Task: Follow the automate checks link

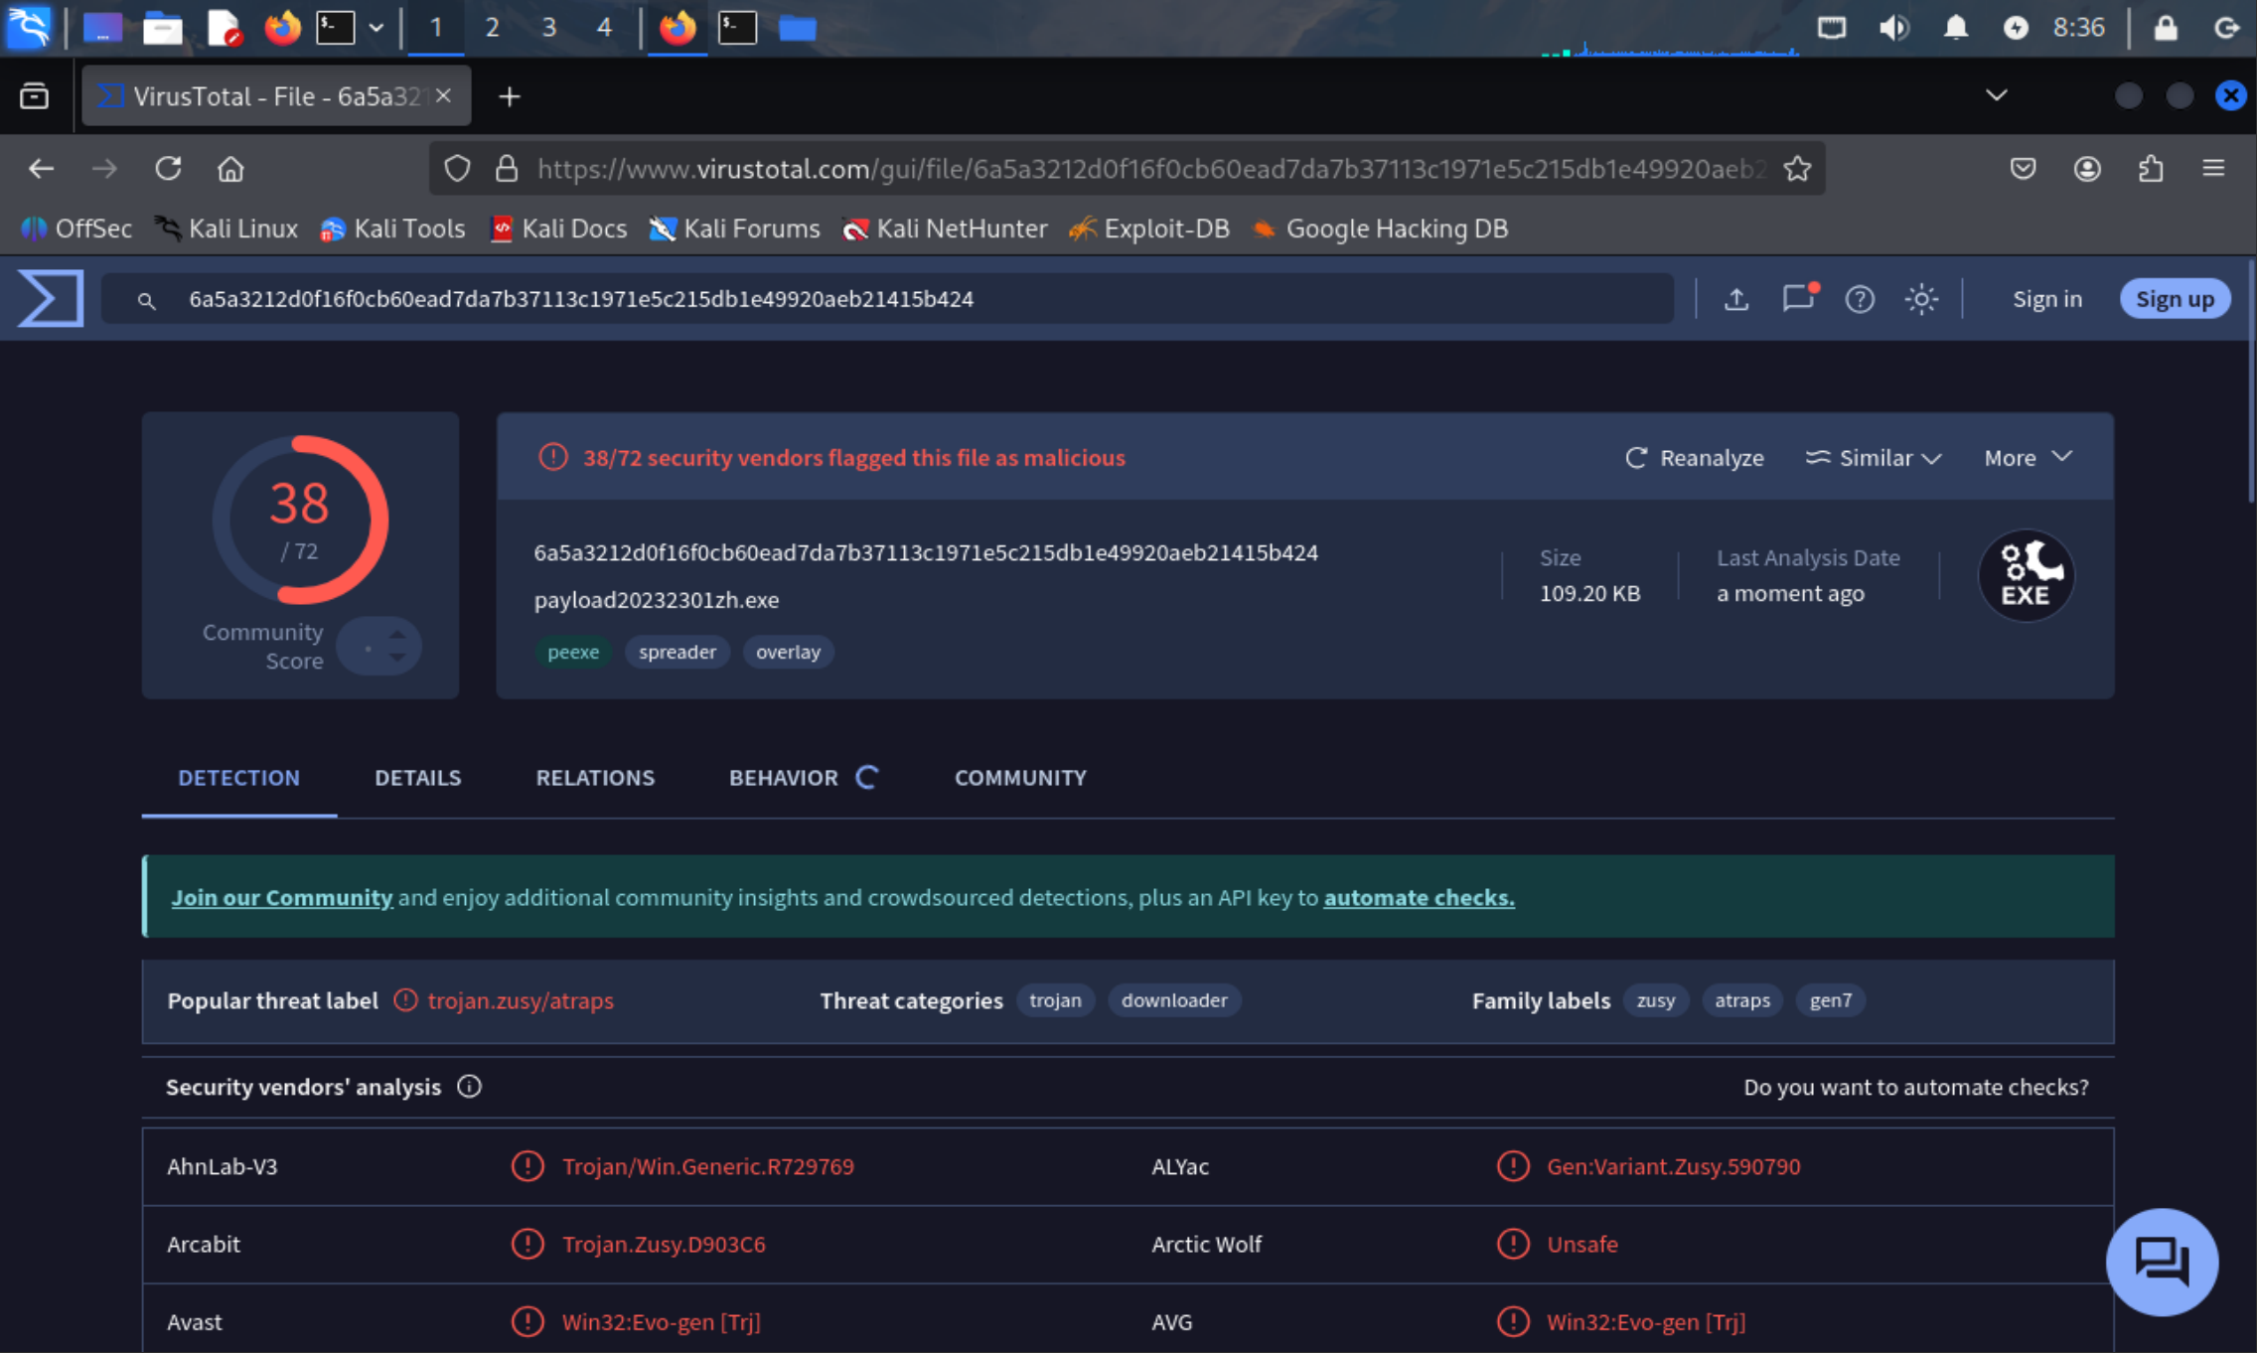Action: click(1418, 897)
